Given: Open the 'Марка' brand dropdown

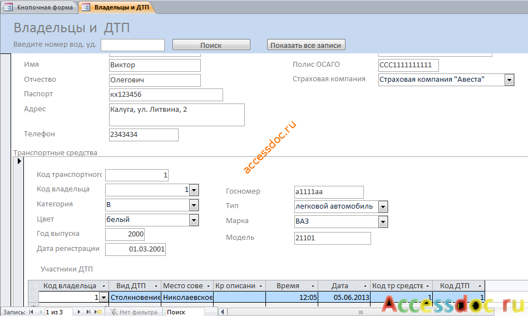Looking at the screenshot, I should [383, 221].
